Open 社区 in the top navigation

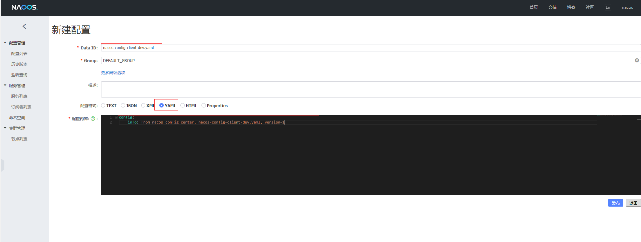pyautogui.click(x=590, y=7)
